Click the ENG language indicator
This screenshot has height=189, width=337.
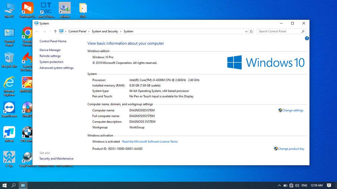coord(304,185)
